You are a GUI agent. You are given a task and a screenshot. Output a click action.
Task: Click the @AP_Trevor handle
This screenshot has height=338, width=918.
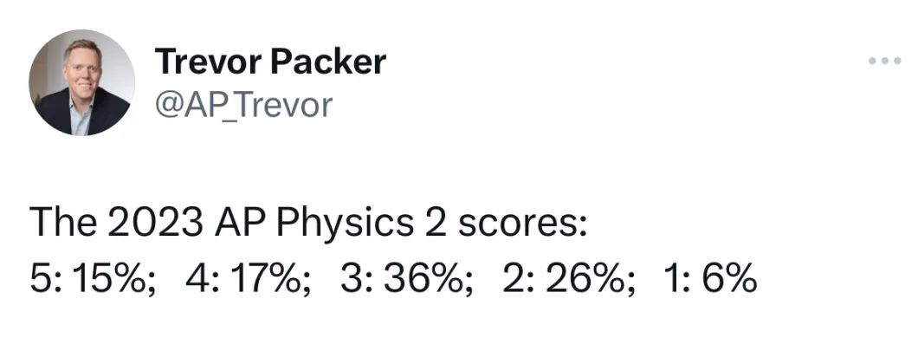(x=243, y=106)
